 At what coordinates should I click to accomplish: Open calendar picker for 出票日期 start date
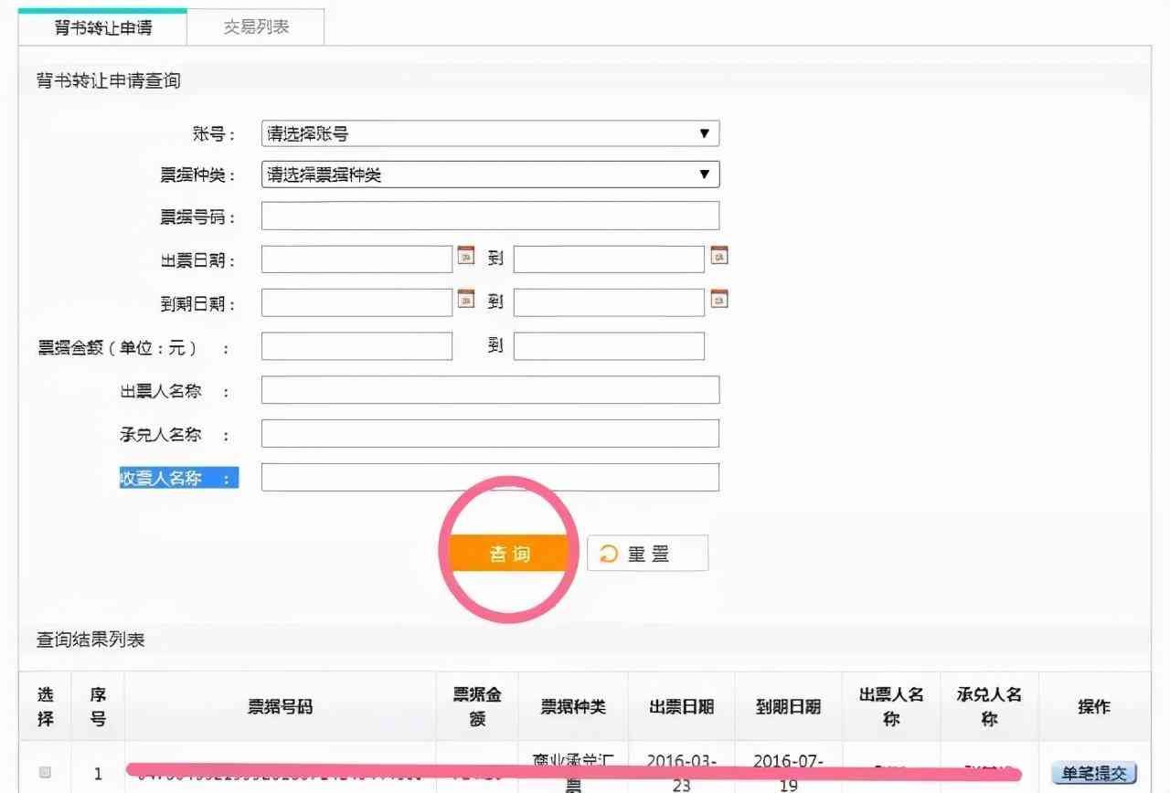[x=465, y=258]
